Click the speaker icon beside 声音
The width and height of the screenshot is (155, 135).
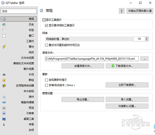pos(4,125)
